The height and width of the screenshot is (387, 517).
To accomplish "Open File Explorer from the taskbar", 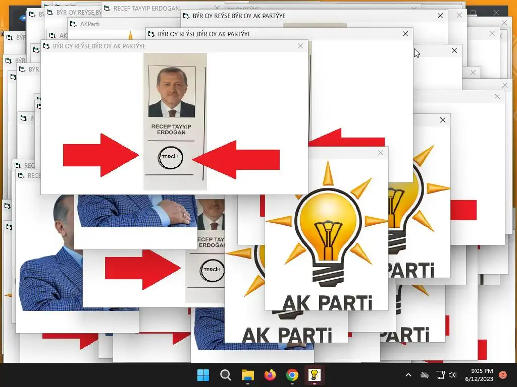I will pos(247,375).
